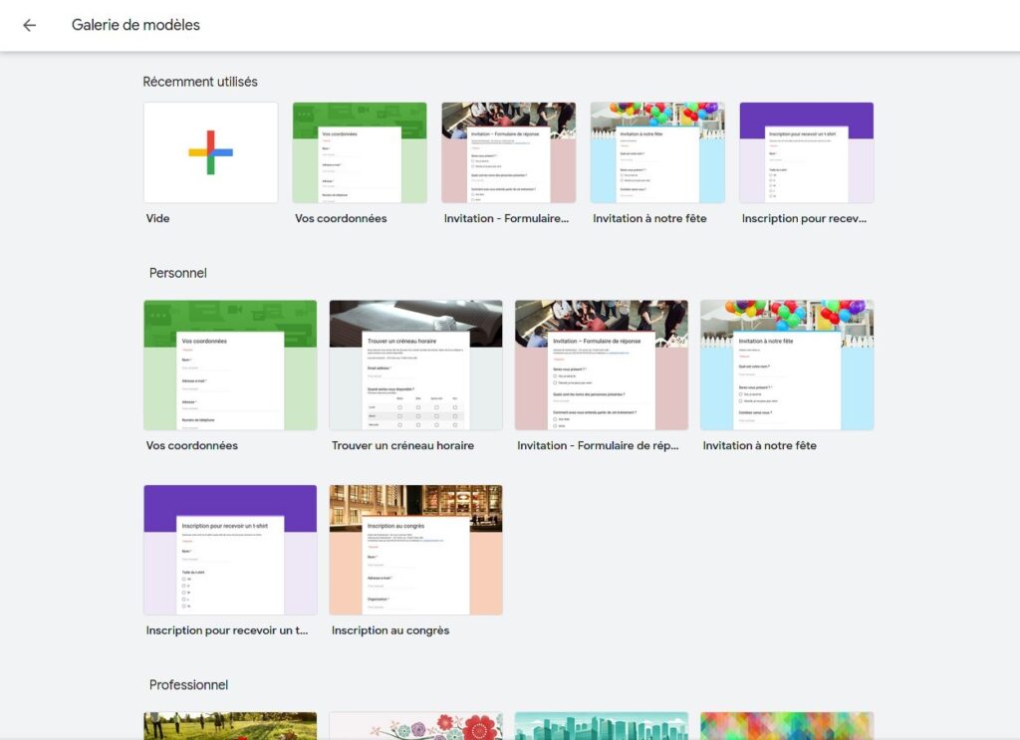Click the "Professionnel" section heading

tap(188, 685)
